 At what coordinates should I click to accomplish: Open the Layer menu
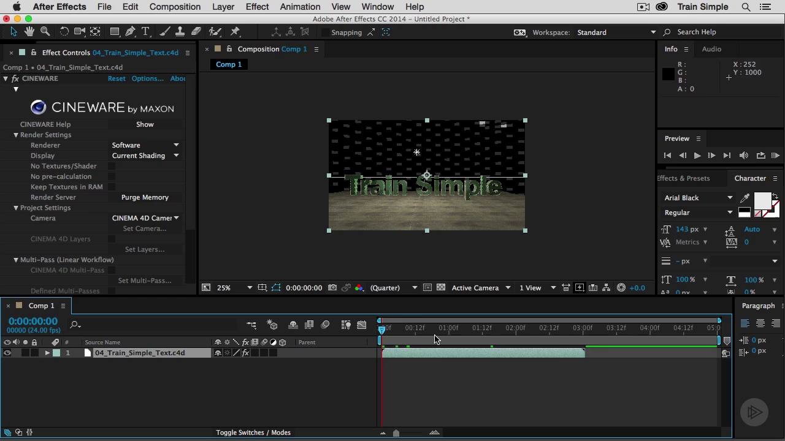223,7
